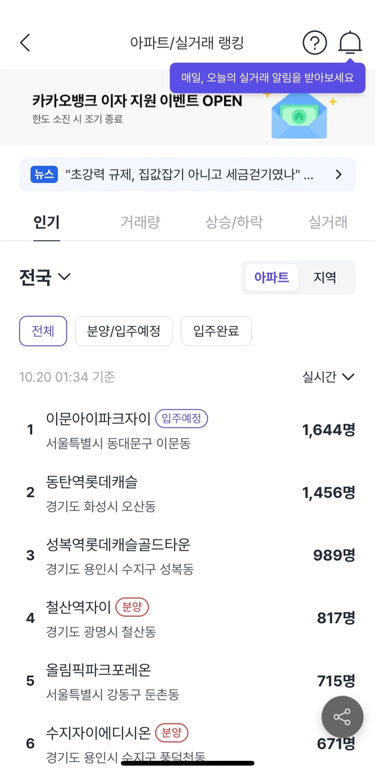Tap the back arrow icon
375x773 pixels.
coord(25,43)
